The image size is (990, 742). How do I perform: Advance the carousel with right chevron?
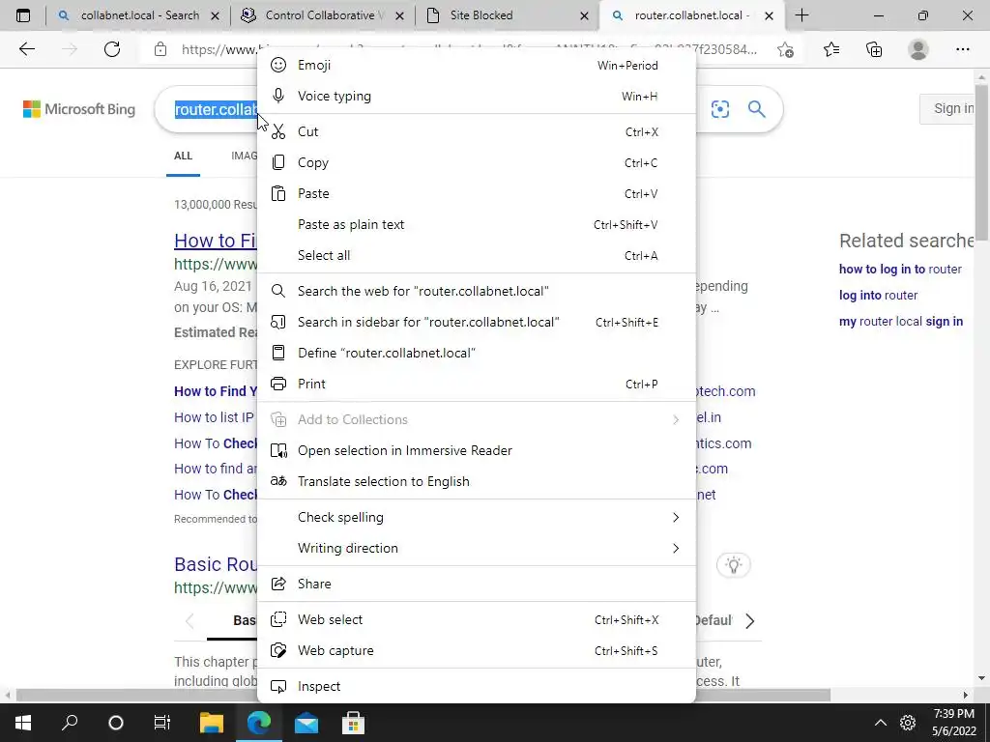click(x=749, y=621)
